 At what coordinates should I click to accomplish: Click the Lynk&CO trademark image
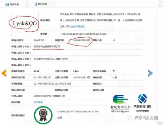[x=25, y=23]
